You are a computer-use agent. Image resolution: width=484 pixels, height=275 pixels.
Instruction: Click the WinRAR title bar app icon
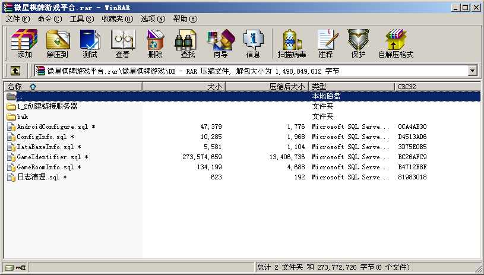click(x=8, y=7)
